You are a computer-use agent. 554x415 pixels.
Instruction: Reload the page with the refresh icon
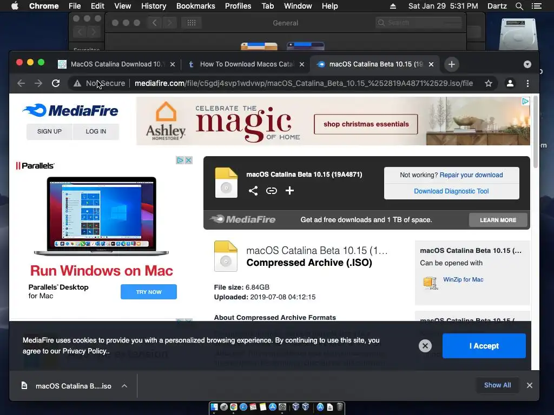(56, 83)
